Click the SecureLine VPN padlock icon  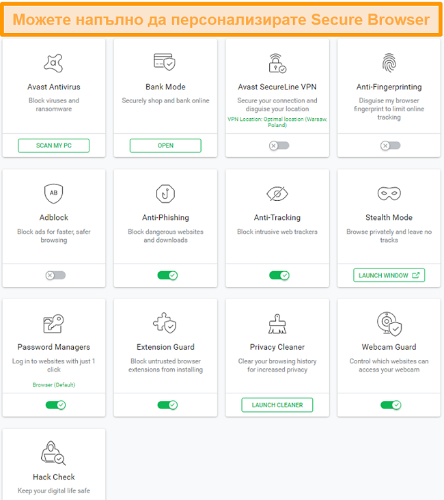[x=277, y=63]
